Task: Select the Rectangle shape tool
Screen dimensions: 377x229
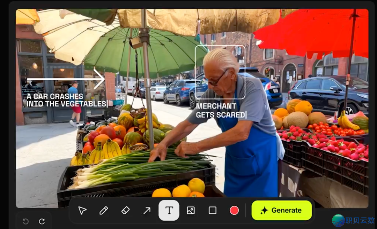Action: pyautogui.click(x=213, y=211)
